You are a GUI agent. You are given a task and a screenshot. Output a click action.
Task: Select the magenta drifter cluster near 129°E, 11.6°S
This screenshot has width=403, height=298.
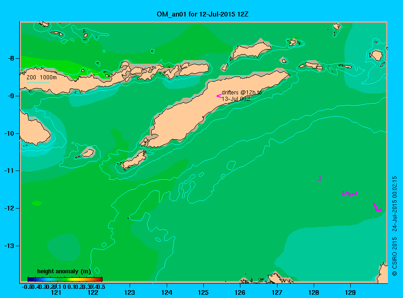point(350,193)
